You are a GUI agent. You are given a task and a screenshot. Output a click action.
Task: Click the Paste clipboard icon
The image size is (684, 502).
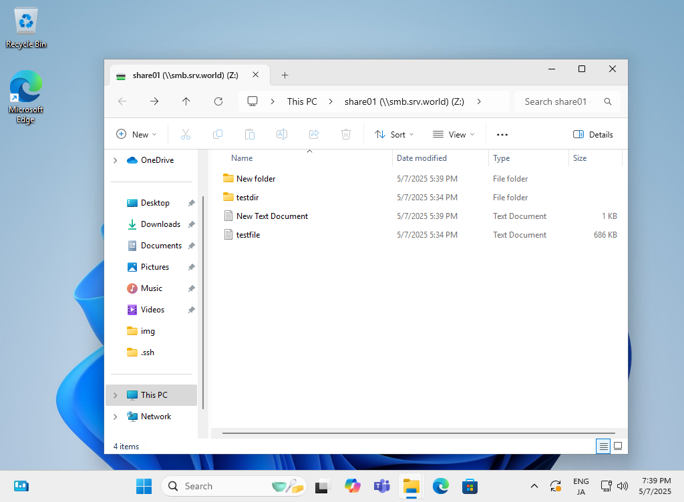[250, 134]
